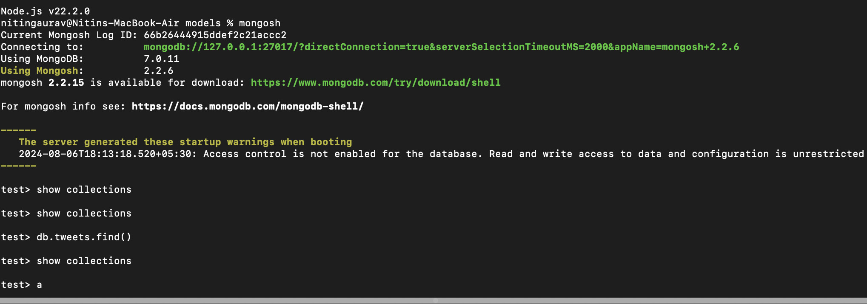The width and height of the screenshot is (867, 304).
Task: Click the "mongosh" command after the shell prompt
Action: 260,23
